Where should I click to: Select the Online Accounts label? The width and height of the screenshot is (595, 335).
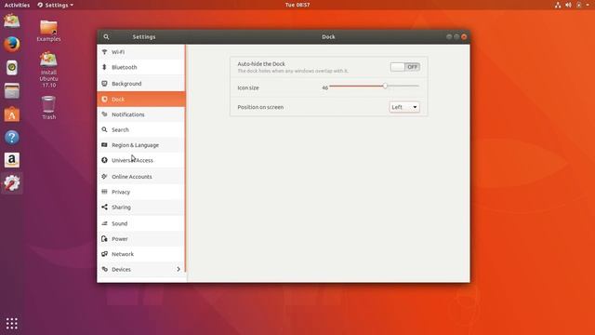[132, 177]
